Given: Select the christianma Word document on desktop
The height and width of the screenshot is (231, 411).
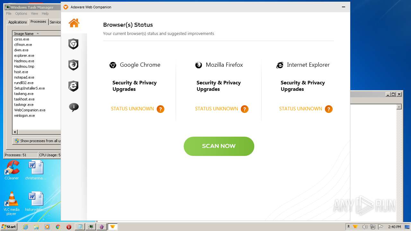Looking at the screenshot, I should 36,170.
